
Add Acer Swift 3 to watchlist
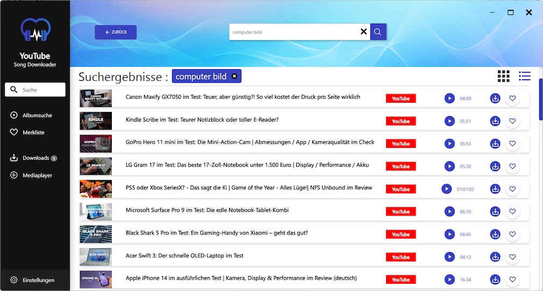coord(512,257)
